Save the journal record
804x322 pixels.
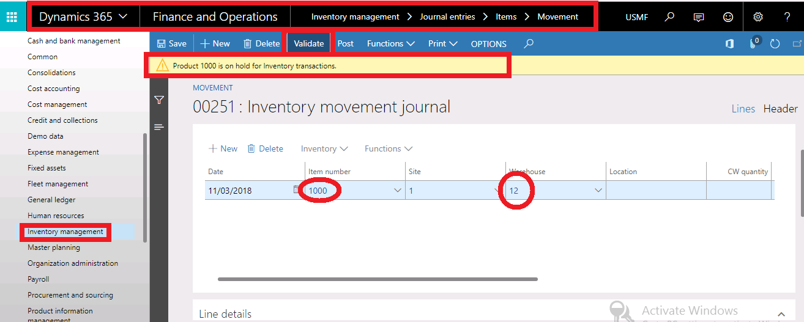(x=172, y=43)
